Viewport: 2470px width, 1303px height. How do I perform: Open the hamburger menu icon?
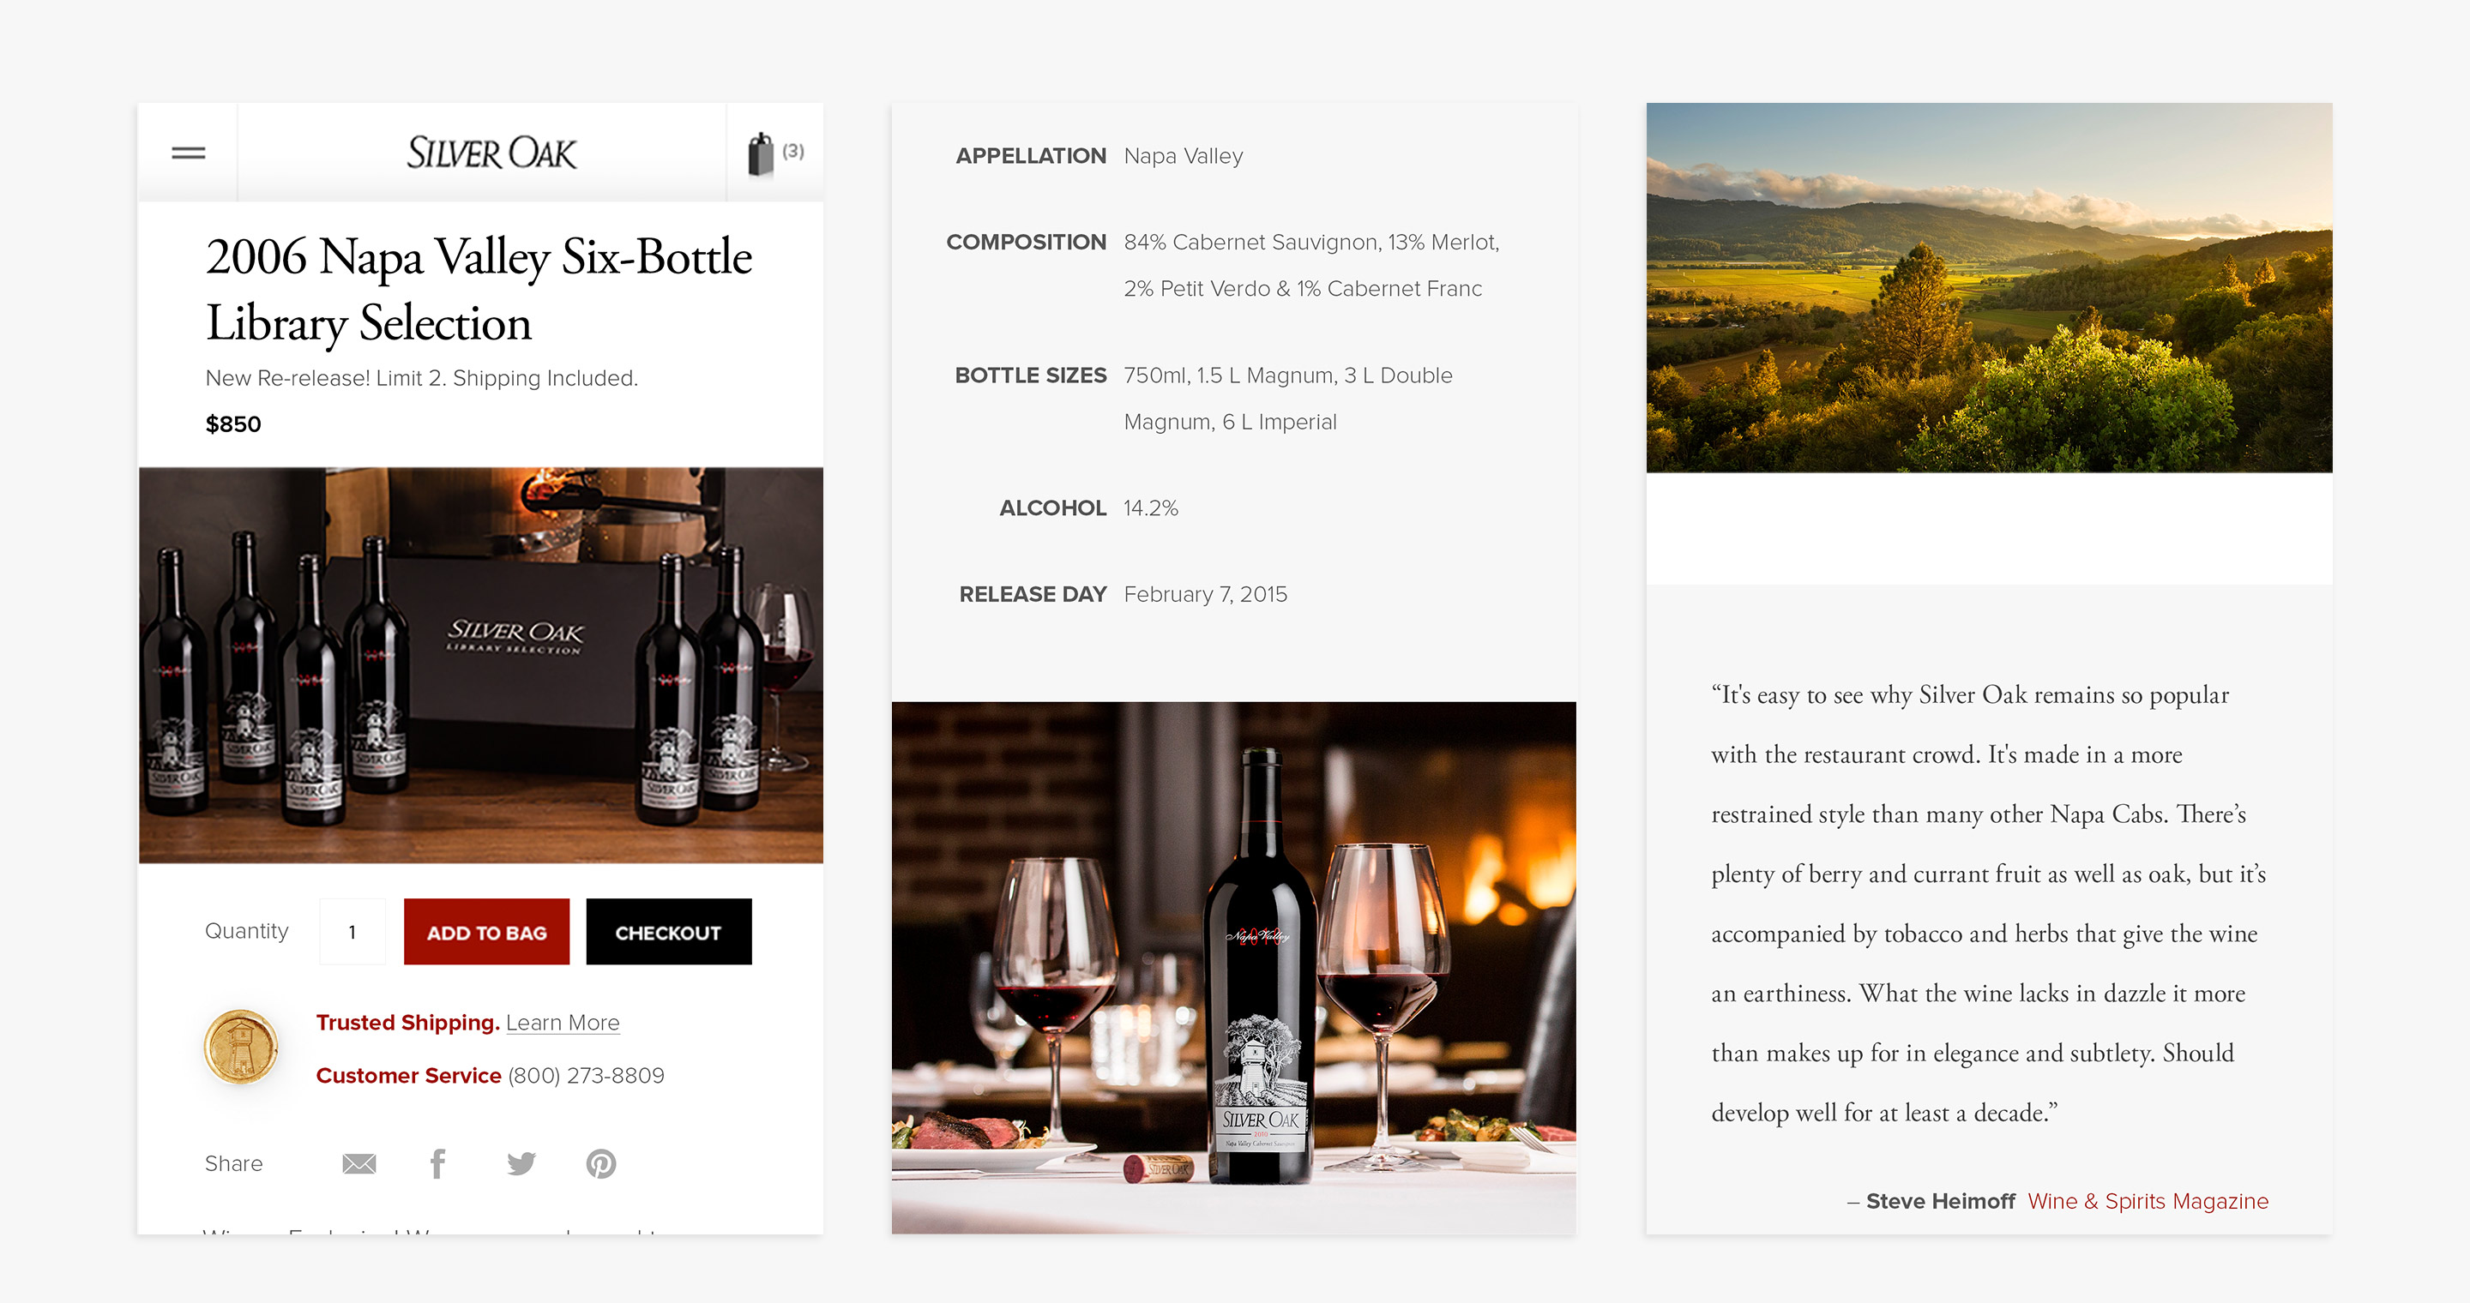(188, 153)
